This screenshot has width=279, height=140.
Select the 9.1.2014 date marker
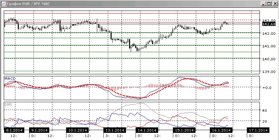(x=39, y=130)
